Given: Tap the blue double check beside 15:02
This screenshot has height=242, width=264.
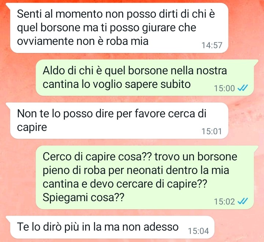Looking at the screenshot, I should pyautogui.click(x=242, y=201).
